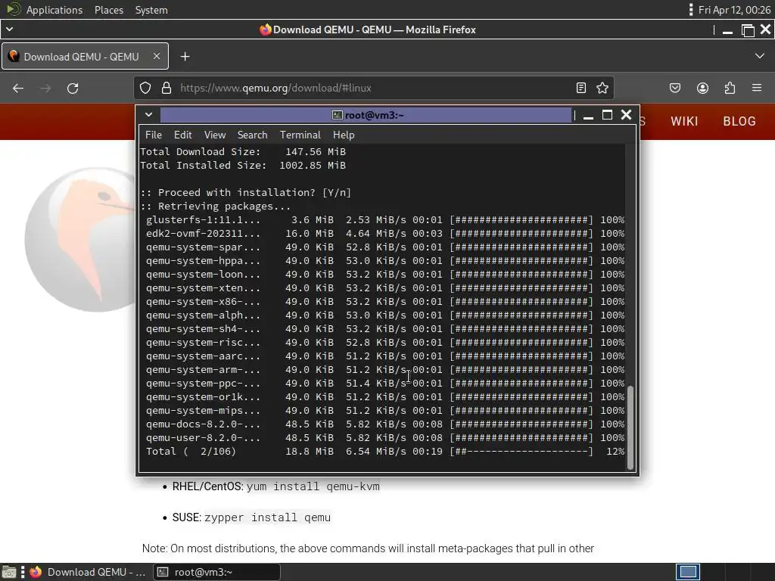
Task: Click the QEMU bird logo image
Action: pyautogui.click(x=79, y=240)
